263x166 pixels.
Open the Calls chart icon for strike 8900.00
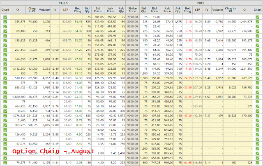coord(5,106)
